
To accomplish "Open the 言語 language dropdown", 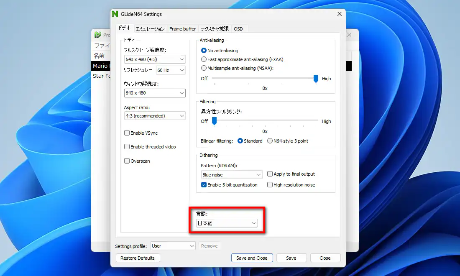I will [x=227, y=223].
